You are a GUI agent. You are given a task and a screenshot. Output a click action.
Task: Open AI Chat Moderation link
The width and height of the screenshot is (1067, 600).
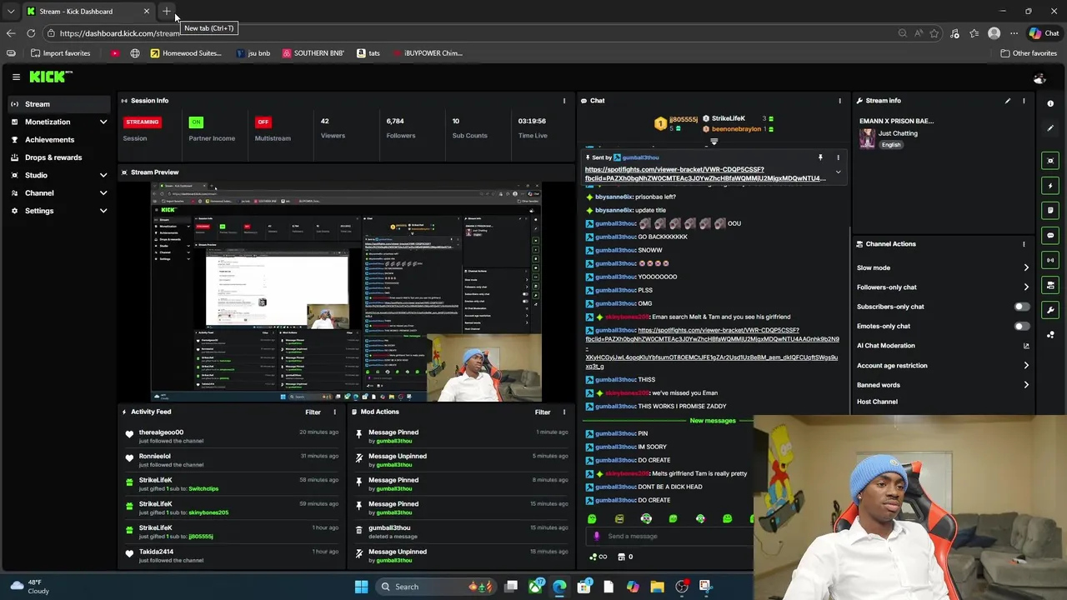pos(944,346)
